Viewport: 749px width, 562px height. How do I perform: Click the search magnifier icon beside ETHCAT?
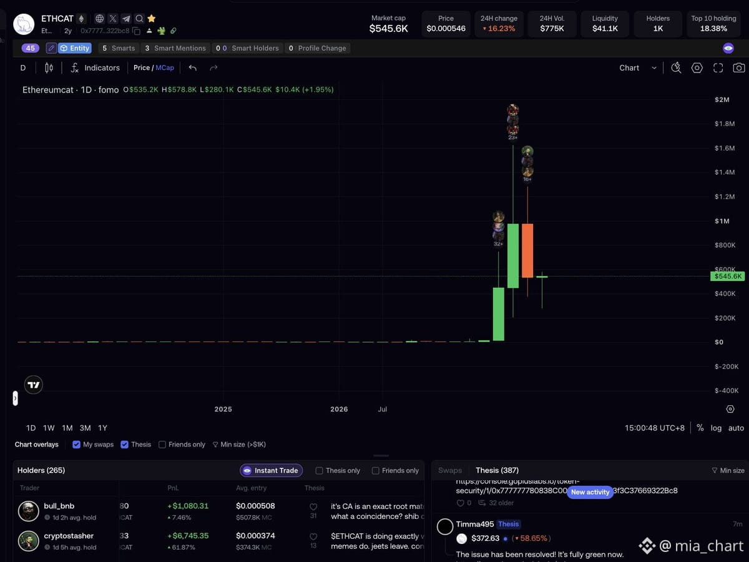pyautogui.click(x=139, y=19)
